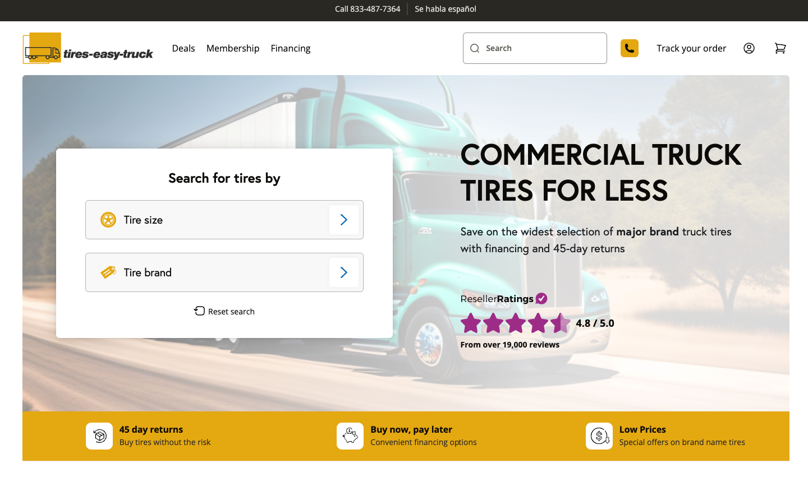
Task: Click the 45 day returns package icon
Action: [x=99, y=436]
